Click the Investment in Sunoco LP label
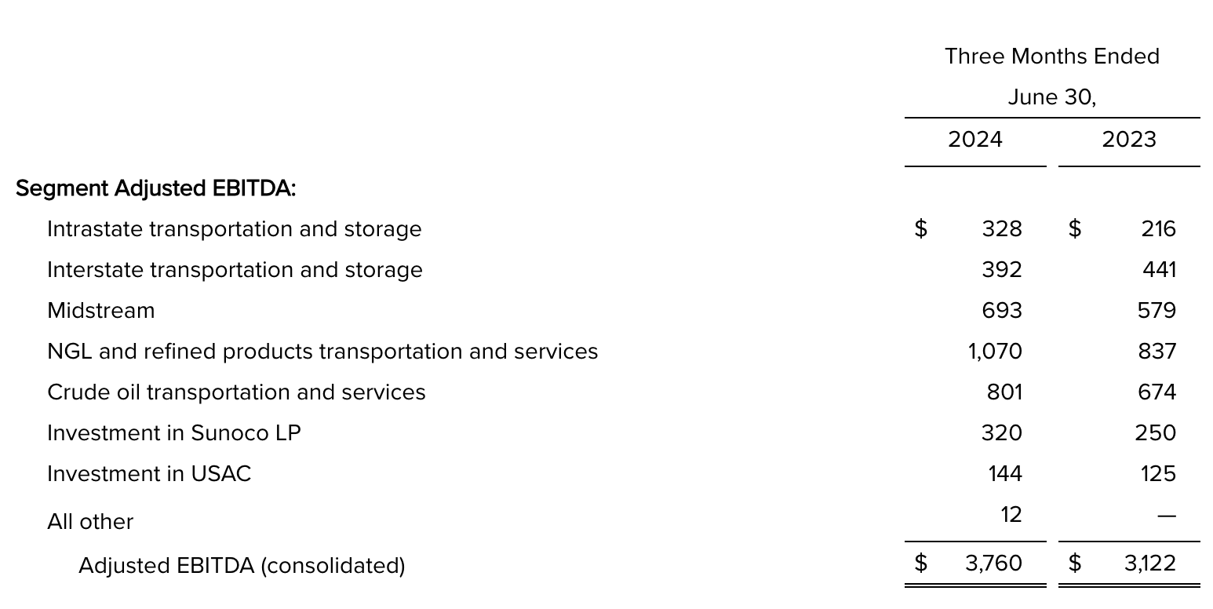The height and width of the screenshot is (609, 1213). 174,433
